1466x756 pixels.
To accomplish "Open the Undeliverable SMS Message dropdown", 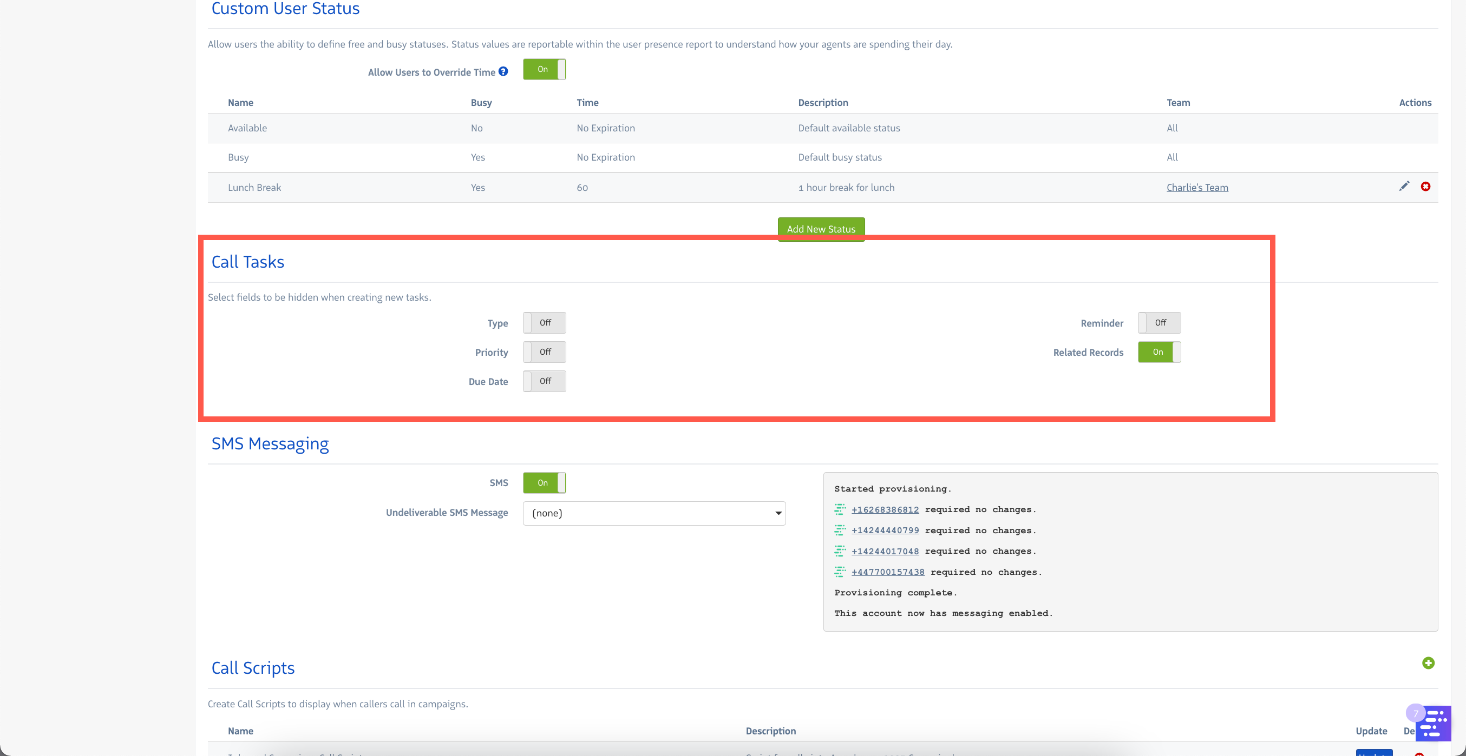I will [654, 513].
